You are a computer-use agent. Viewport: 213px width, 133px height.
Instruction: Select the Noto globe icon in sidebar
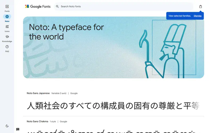7,16
